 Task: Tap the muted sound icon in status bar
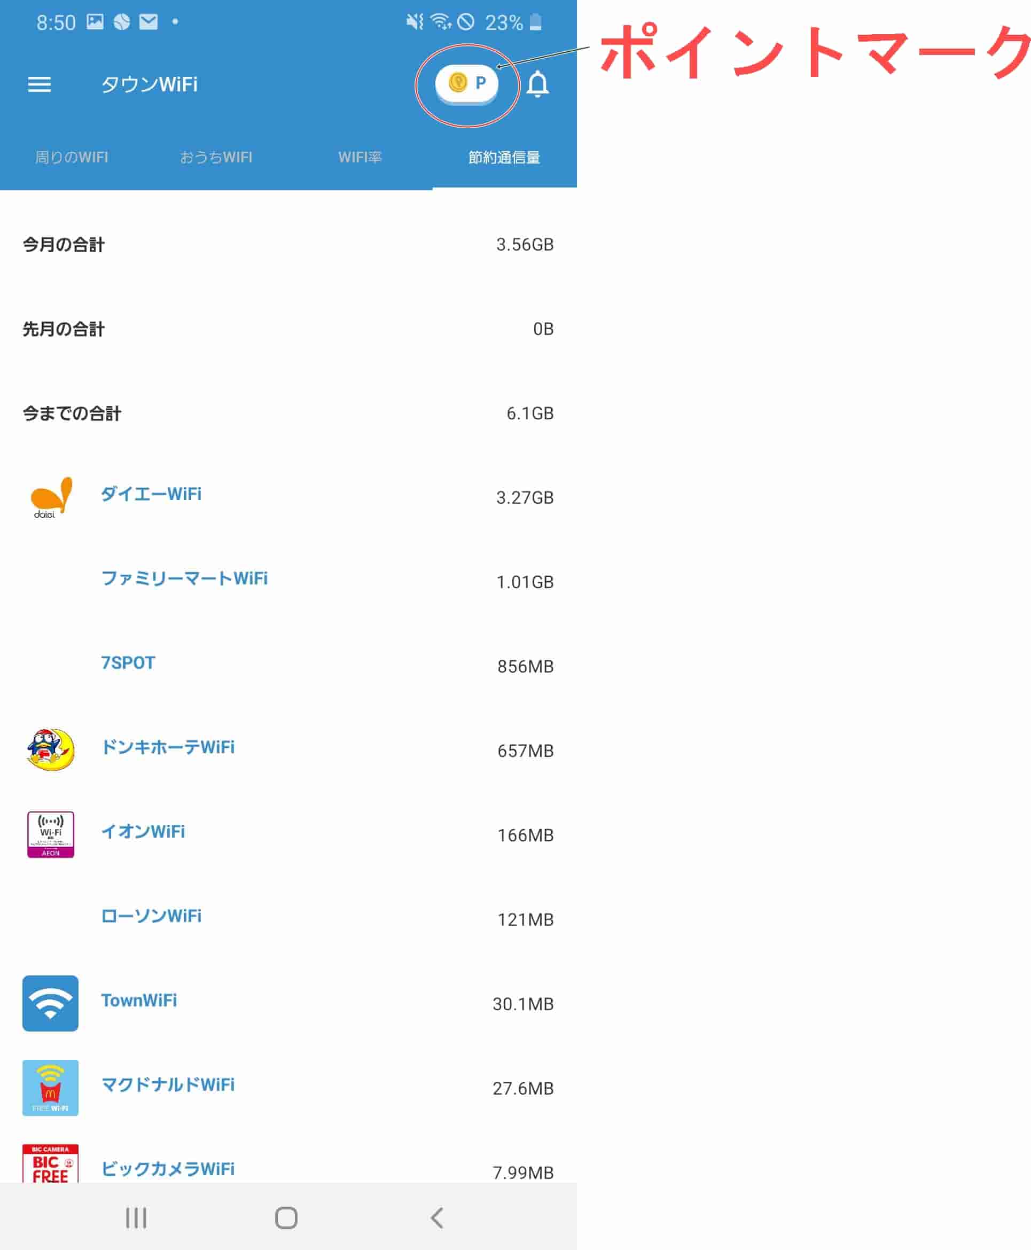click(x=415, y=22)
